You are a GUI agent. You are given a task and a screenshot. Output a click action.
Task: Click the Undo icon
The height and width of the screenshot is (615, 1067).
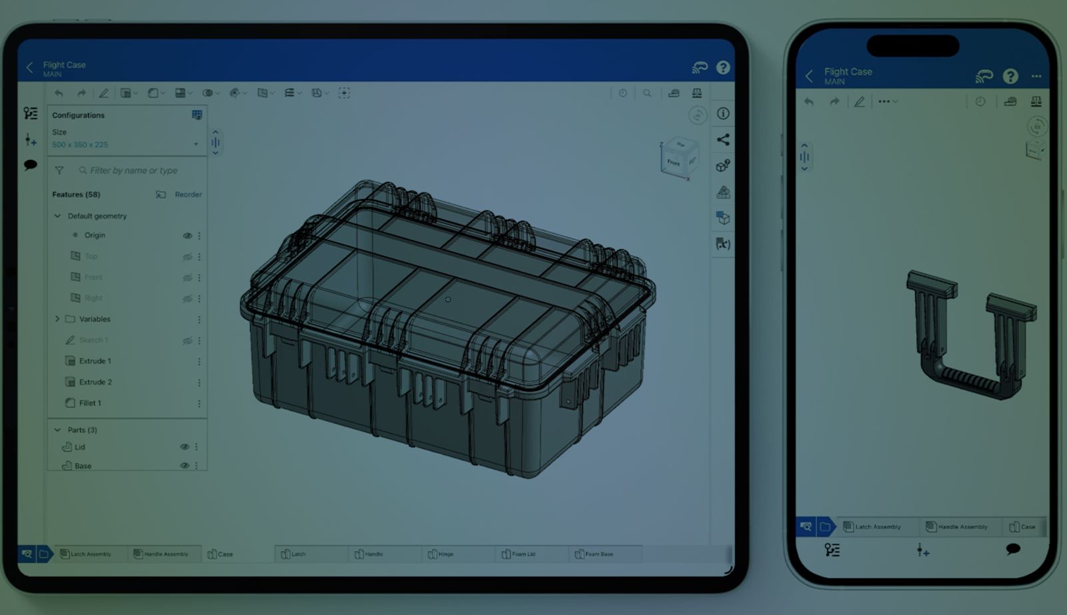click(59, 93)
